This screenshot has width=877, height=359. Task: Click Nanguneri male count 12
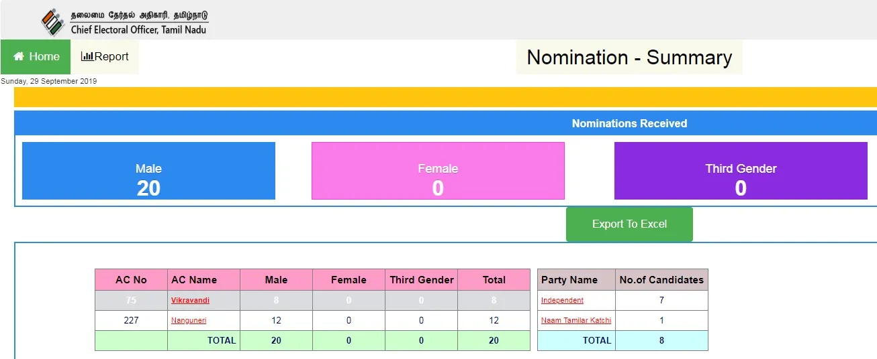tap(276, 320)
